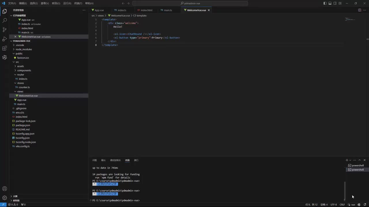The width and height of the screenshot is (369, 207).
Task: Click the template breadcrumb item
Action: click(x=140, y=16)
